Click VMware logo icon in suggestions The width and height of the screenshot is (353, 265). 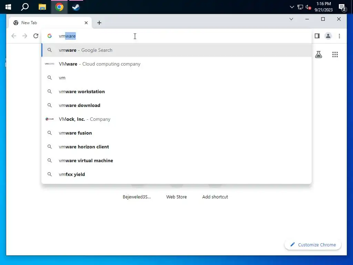coord(50,64)
